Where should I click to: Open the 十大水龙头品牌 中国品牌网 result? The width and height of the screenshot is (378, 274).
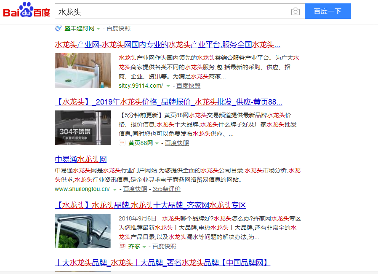click(162, 262)
